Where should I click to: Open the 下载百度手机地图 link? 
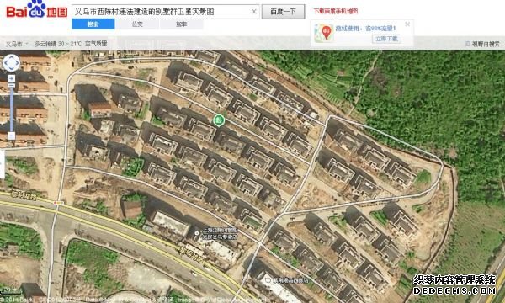[x=336, y=11]
